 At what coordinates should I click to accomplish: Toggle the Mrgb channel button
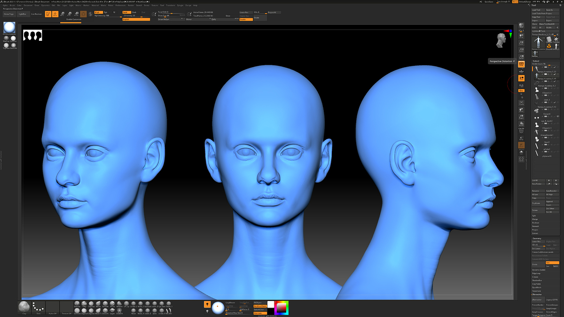click(98, 12)
